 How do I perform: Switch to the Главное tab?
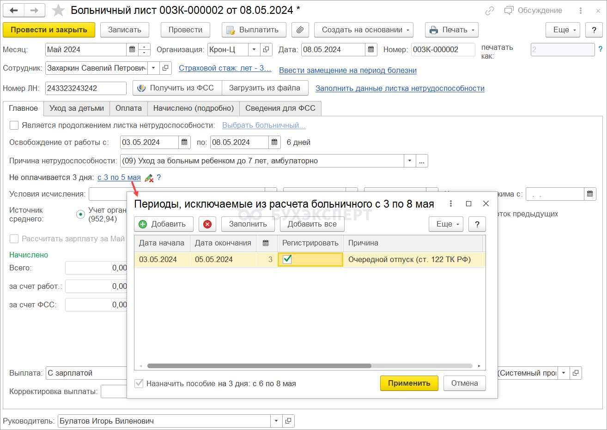(23, 108)
